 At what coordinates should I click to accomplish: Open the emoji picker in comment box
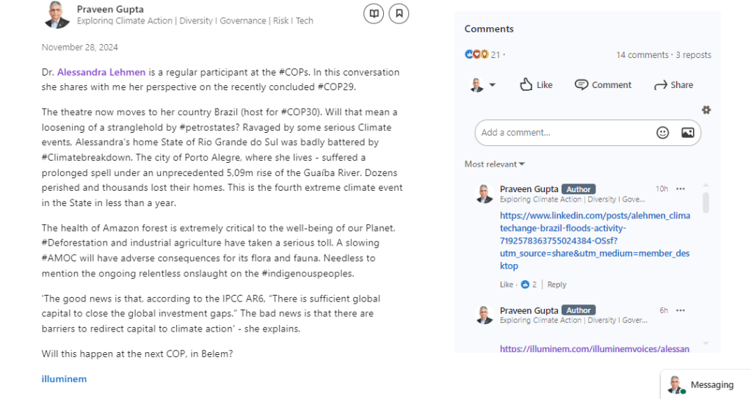(662, 133)
